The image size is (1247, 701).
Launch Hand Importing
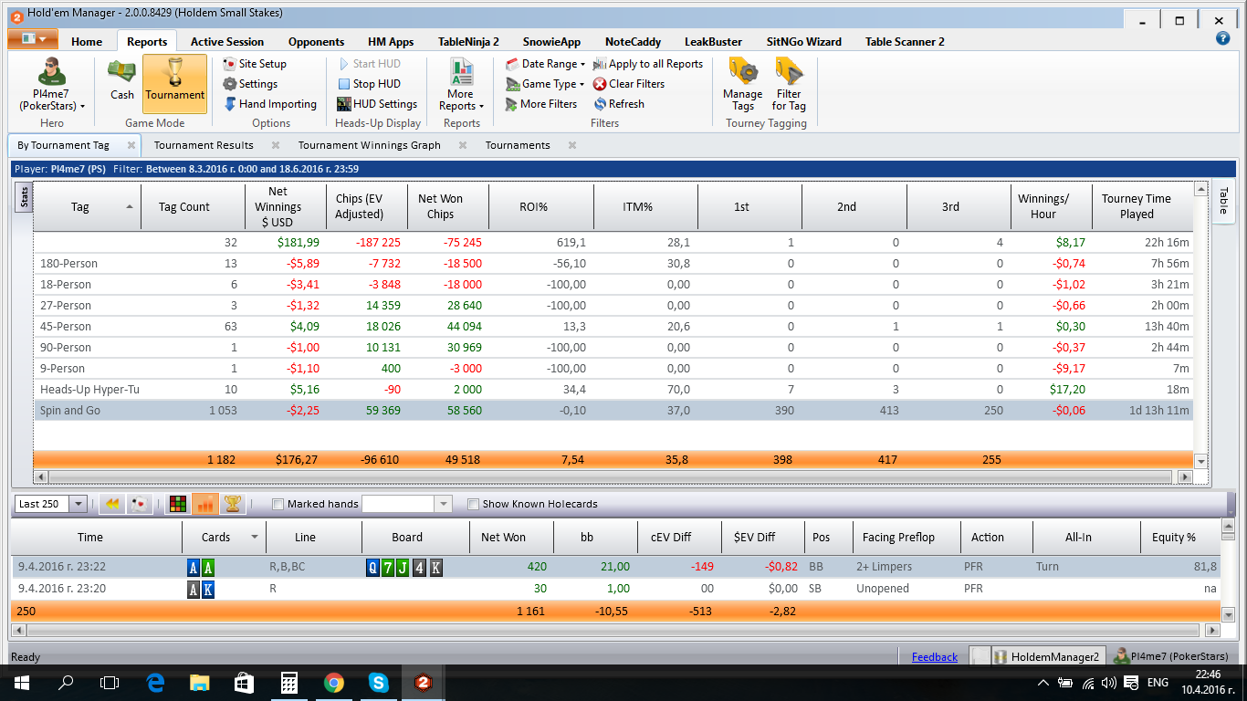tap(270, 104)
